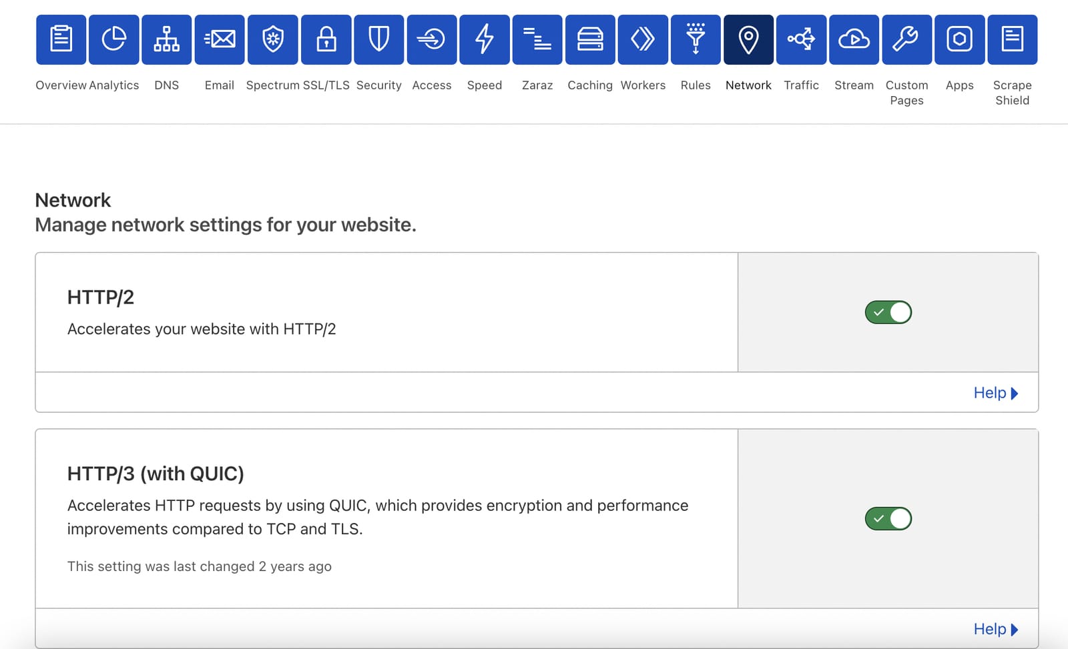Click 'Manage network settings for your website.' text
The width and height of the screenshot is (1068, 649).
(x=226, y=225)
